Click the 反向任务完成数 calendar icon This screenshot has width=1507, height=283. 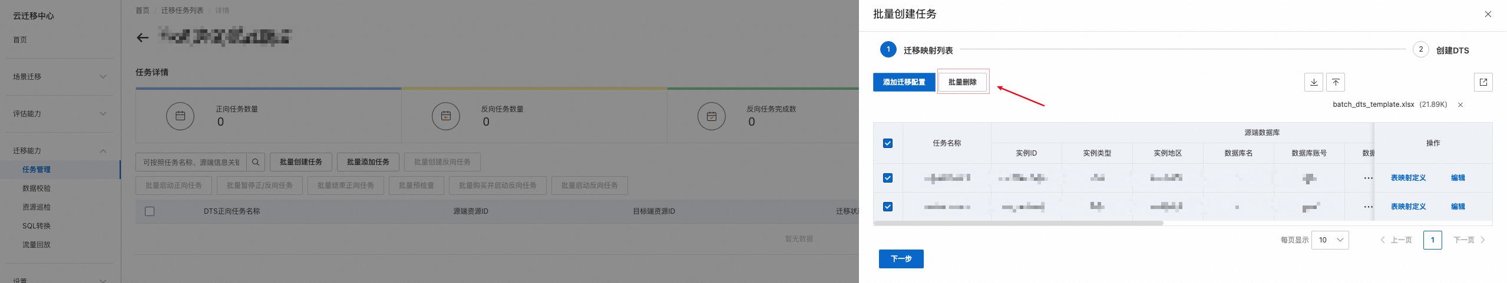[712, 116]
